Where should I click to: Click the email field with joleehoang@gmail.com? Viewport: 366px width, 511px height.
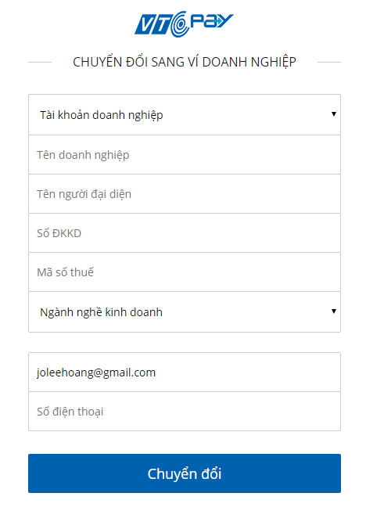(185, 372)
